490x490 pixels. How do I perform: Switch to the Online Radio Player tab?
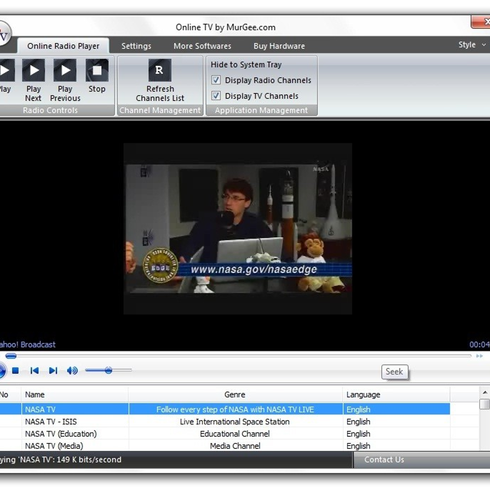point(63,46)
